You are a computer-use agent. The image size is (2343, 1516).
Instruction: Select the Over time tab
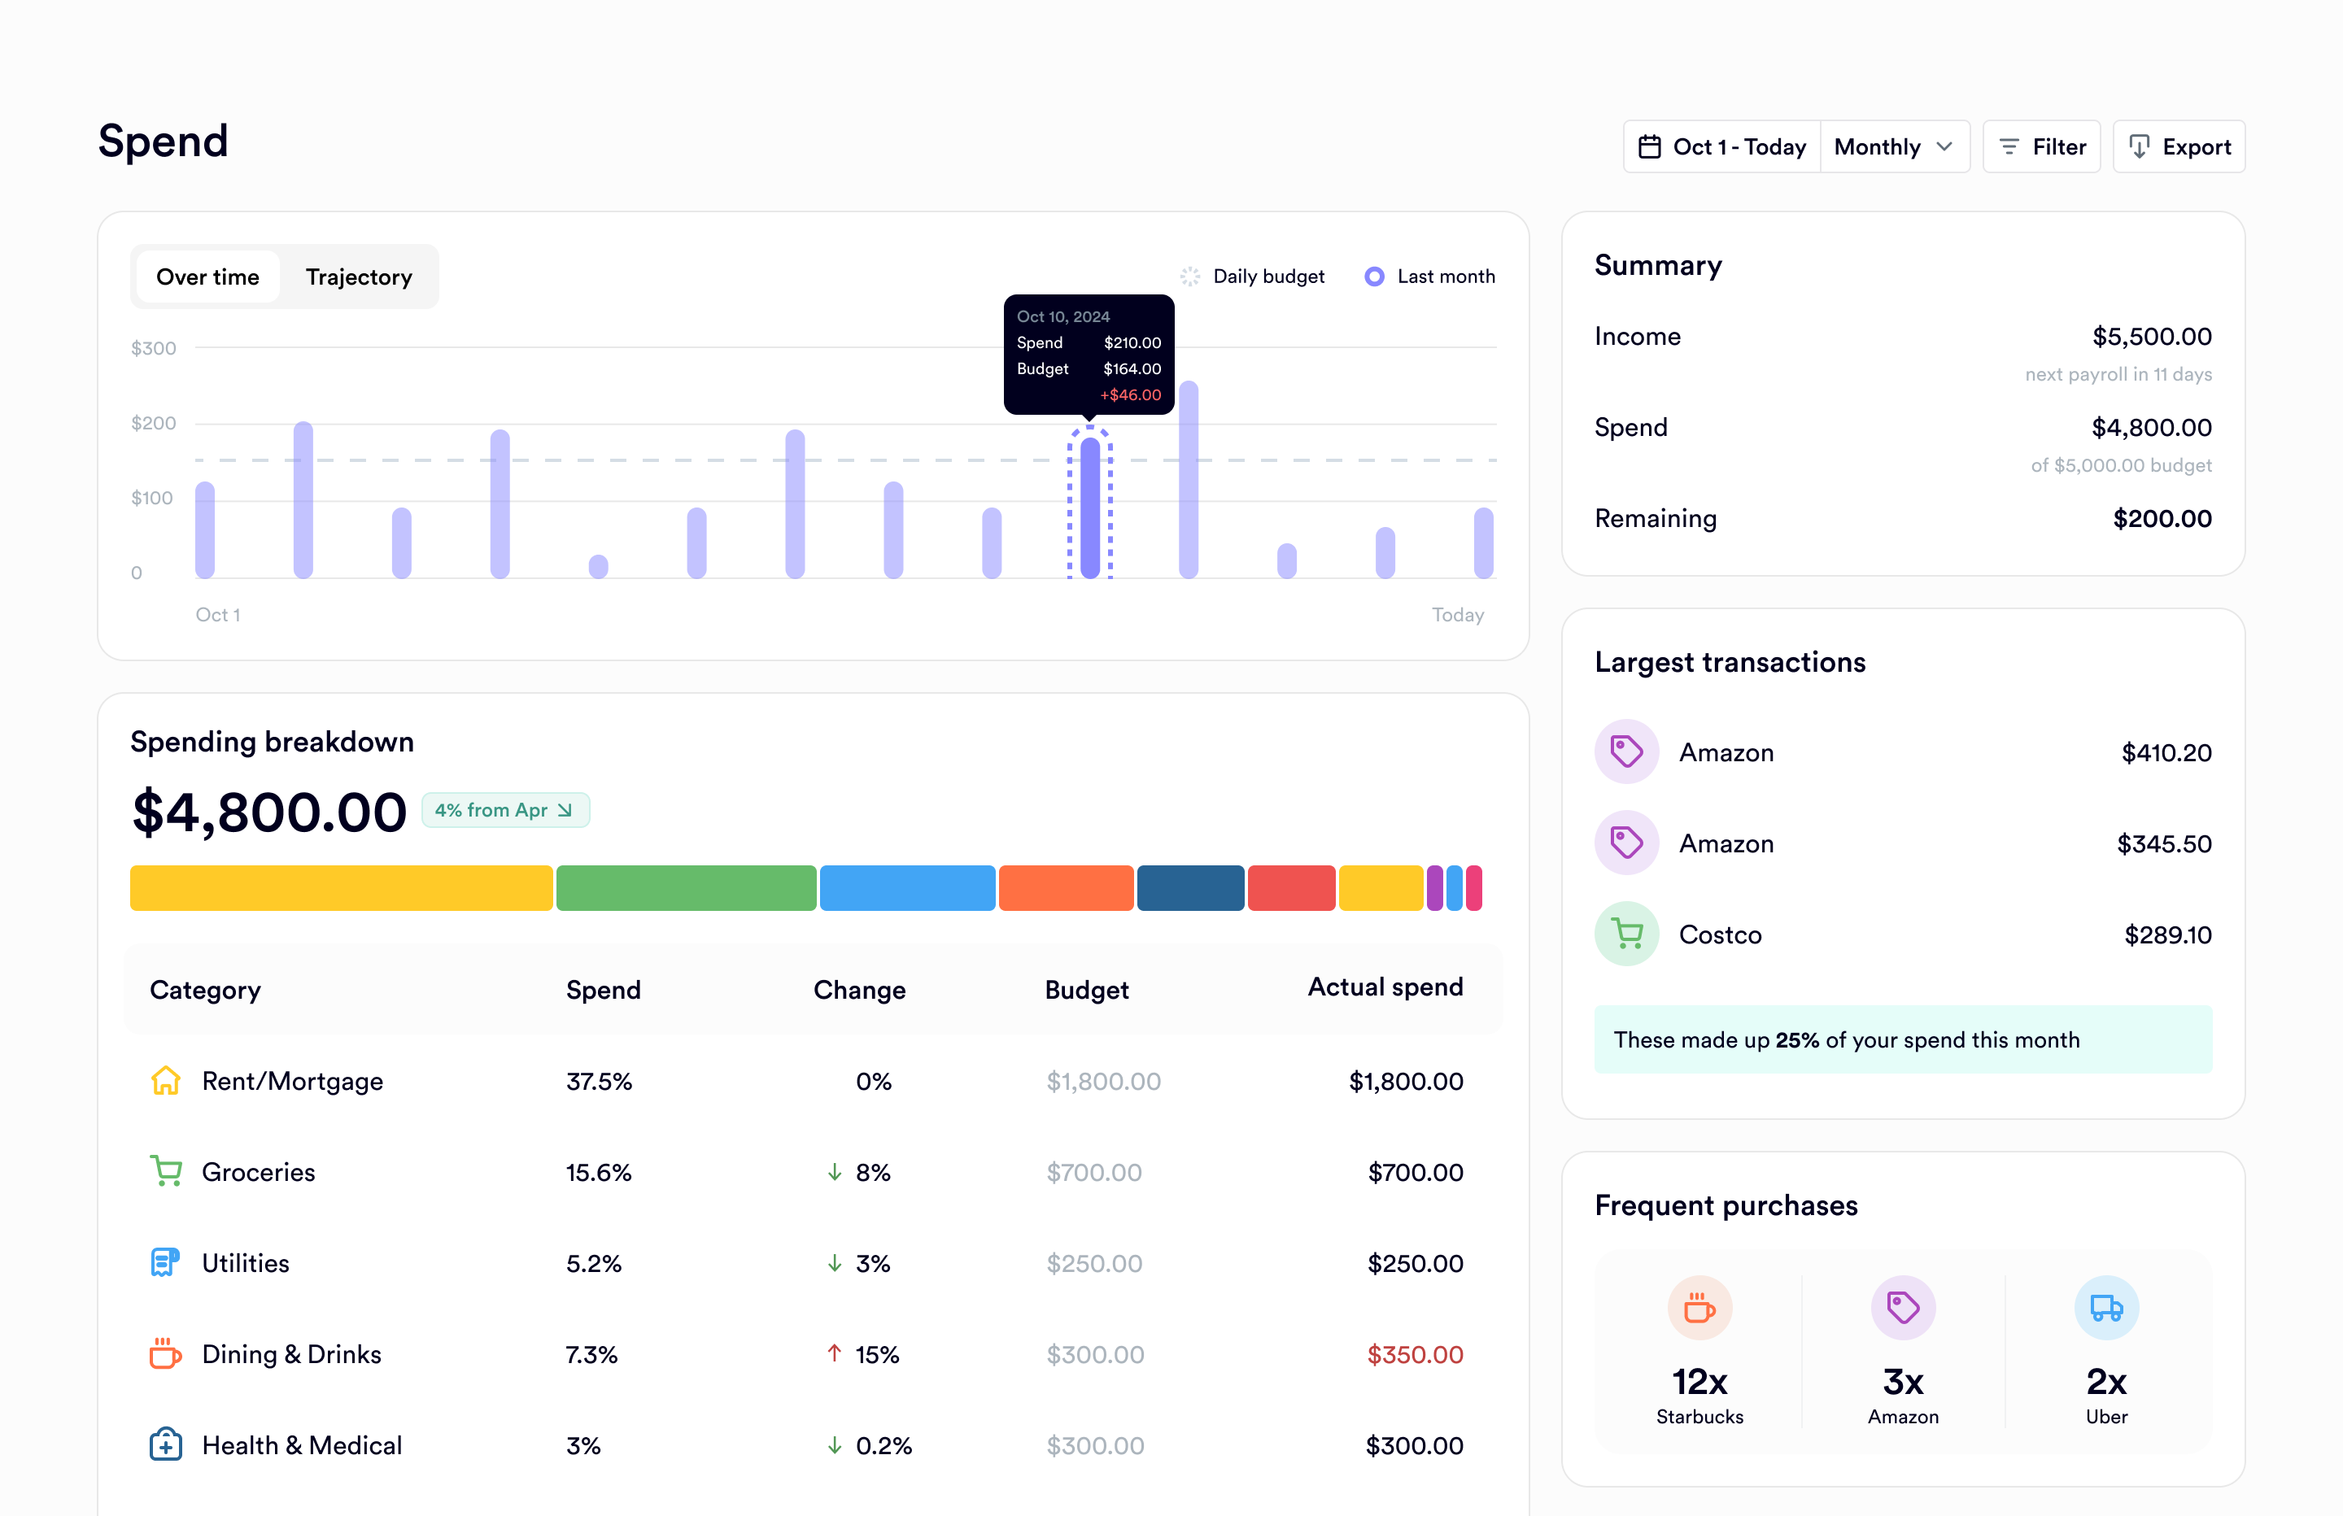[x=207, y=277]
